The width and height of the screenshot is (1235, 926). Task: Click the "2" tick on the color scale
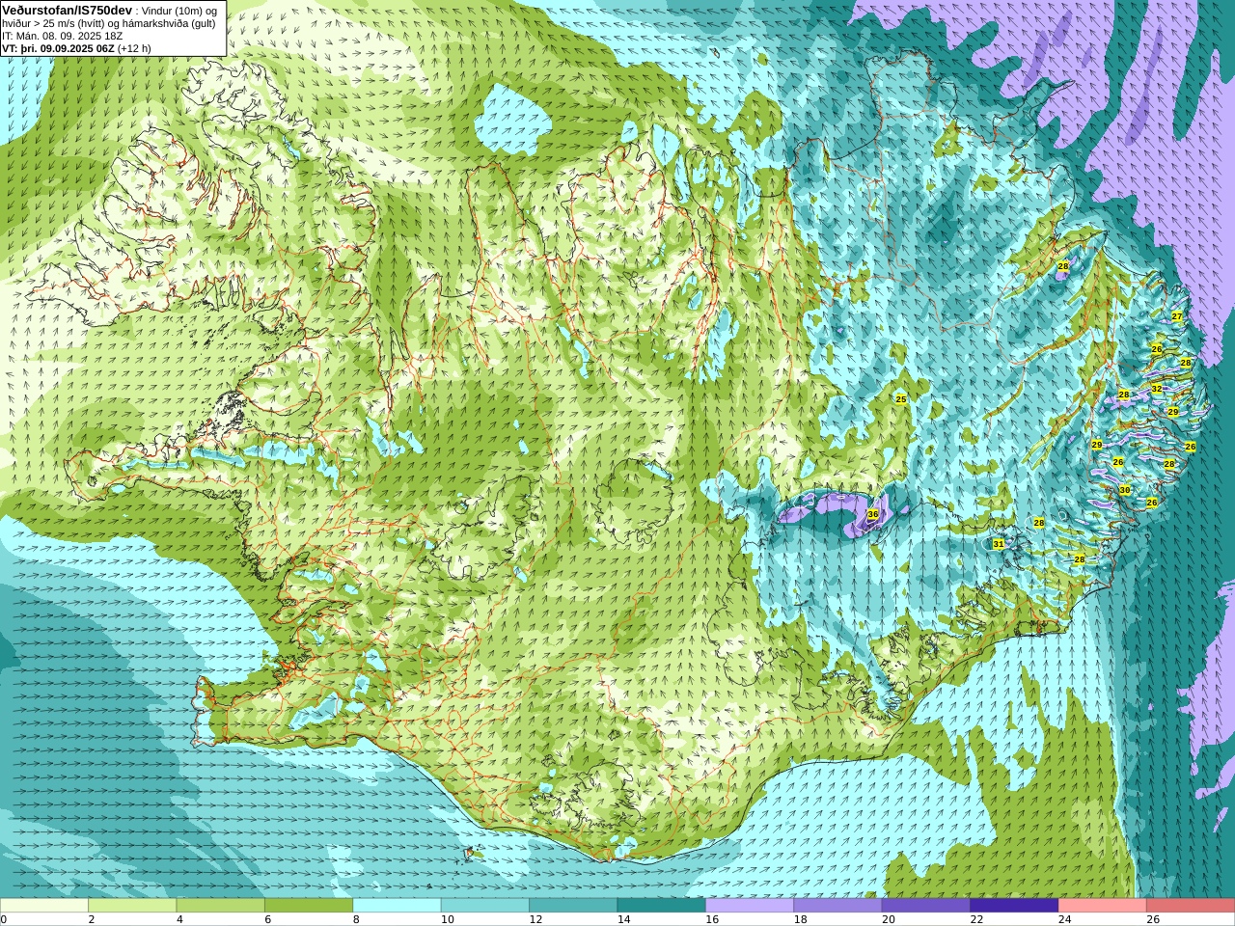coord(91,919)
